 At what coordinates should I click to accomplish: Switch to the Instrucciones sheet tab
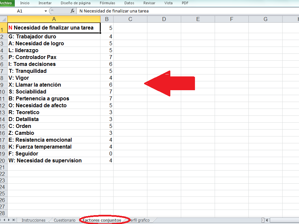(x=33, y=220)
